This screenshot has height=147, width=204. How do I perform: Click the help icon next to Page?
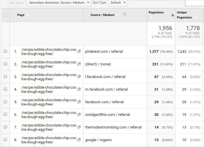click(x=28, y=15)
